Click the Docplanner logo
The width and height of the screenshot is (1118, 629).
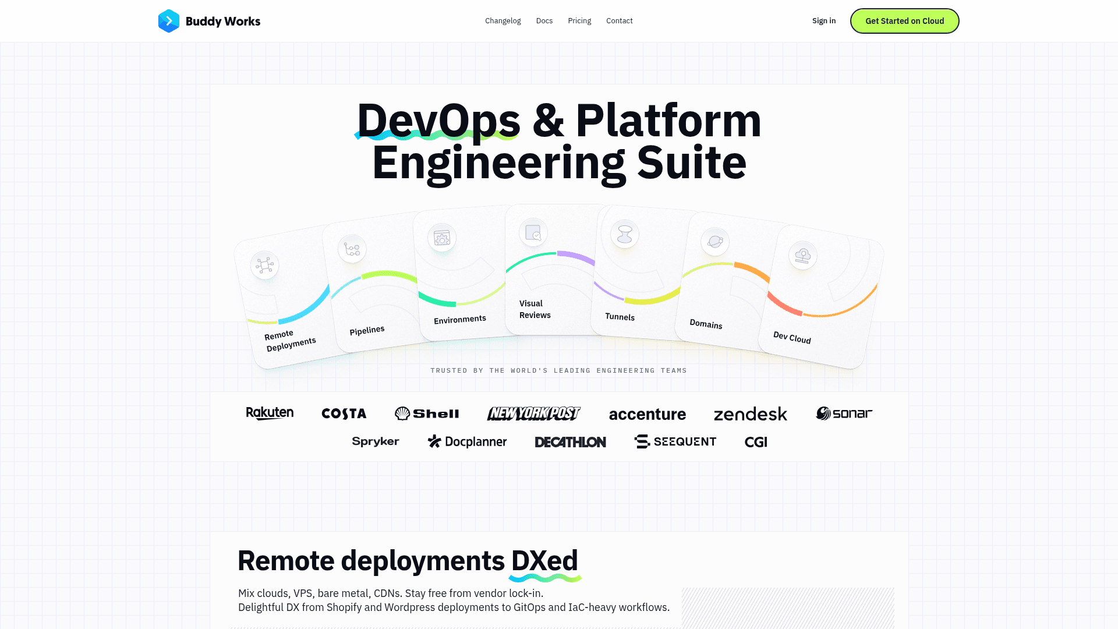point(467,441)
